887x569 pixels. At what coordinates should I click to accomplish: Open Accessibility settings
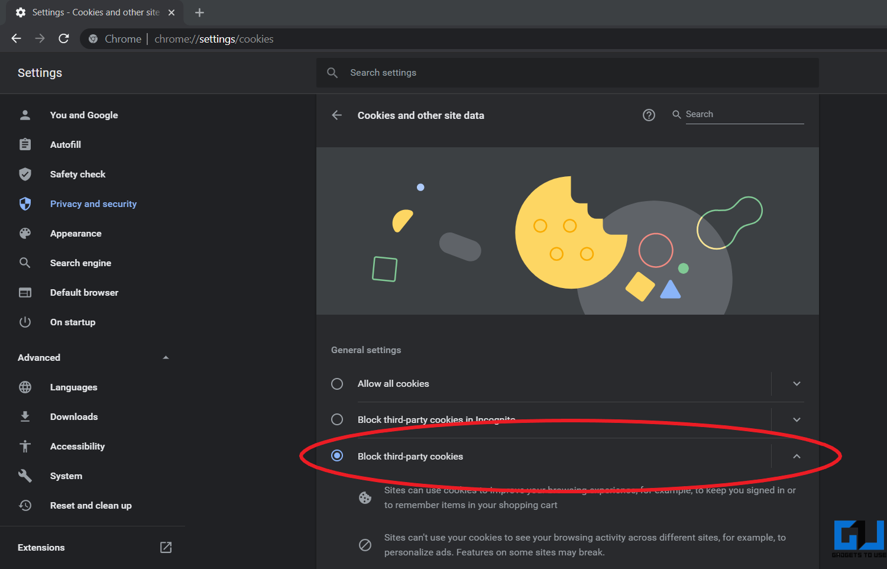tap(77, 447)
